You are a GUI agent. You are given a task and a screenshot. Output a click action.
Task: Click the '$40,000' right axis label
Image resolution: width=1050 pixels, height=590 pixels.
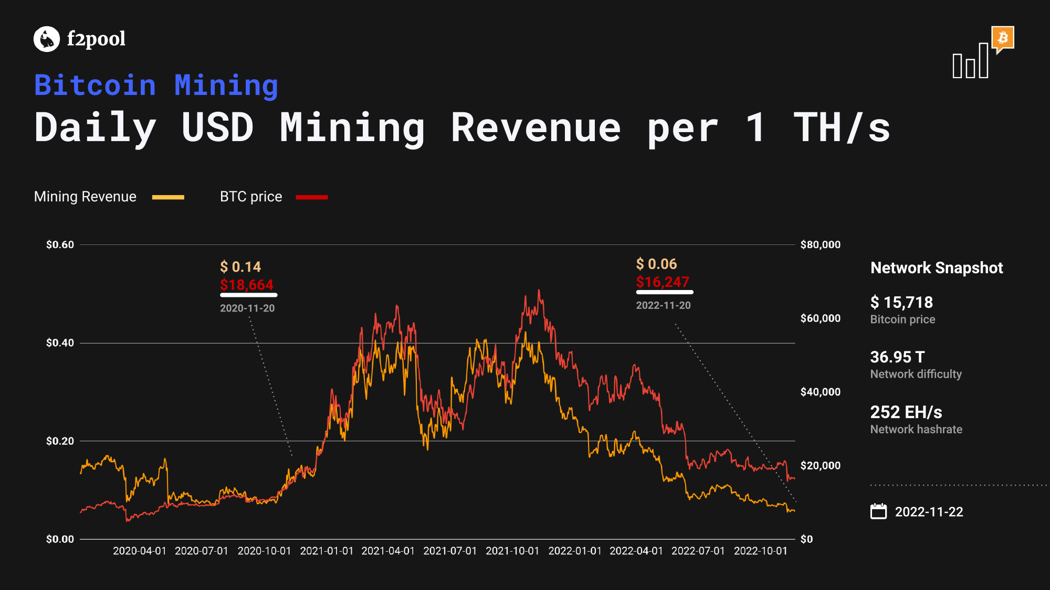click(x=820, y=392)
